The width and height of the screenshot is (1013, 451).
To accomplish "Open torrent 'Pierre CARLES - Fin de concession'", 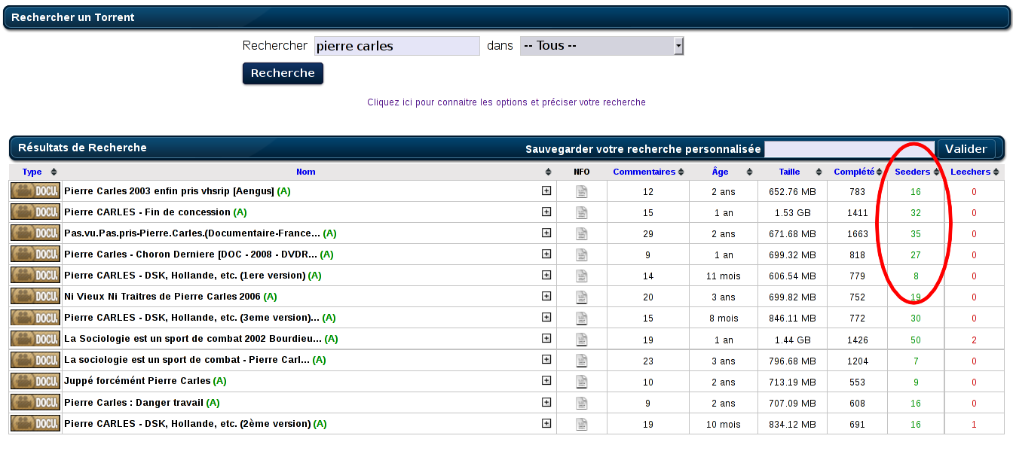I will click(147, 212).
